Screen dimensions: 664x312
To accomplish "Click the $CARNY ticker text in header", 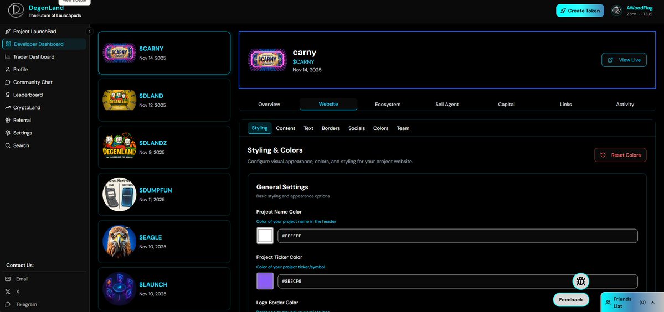I will pos(303,62).
